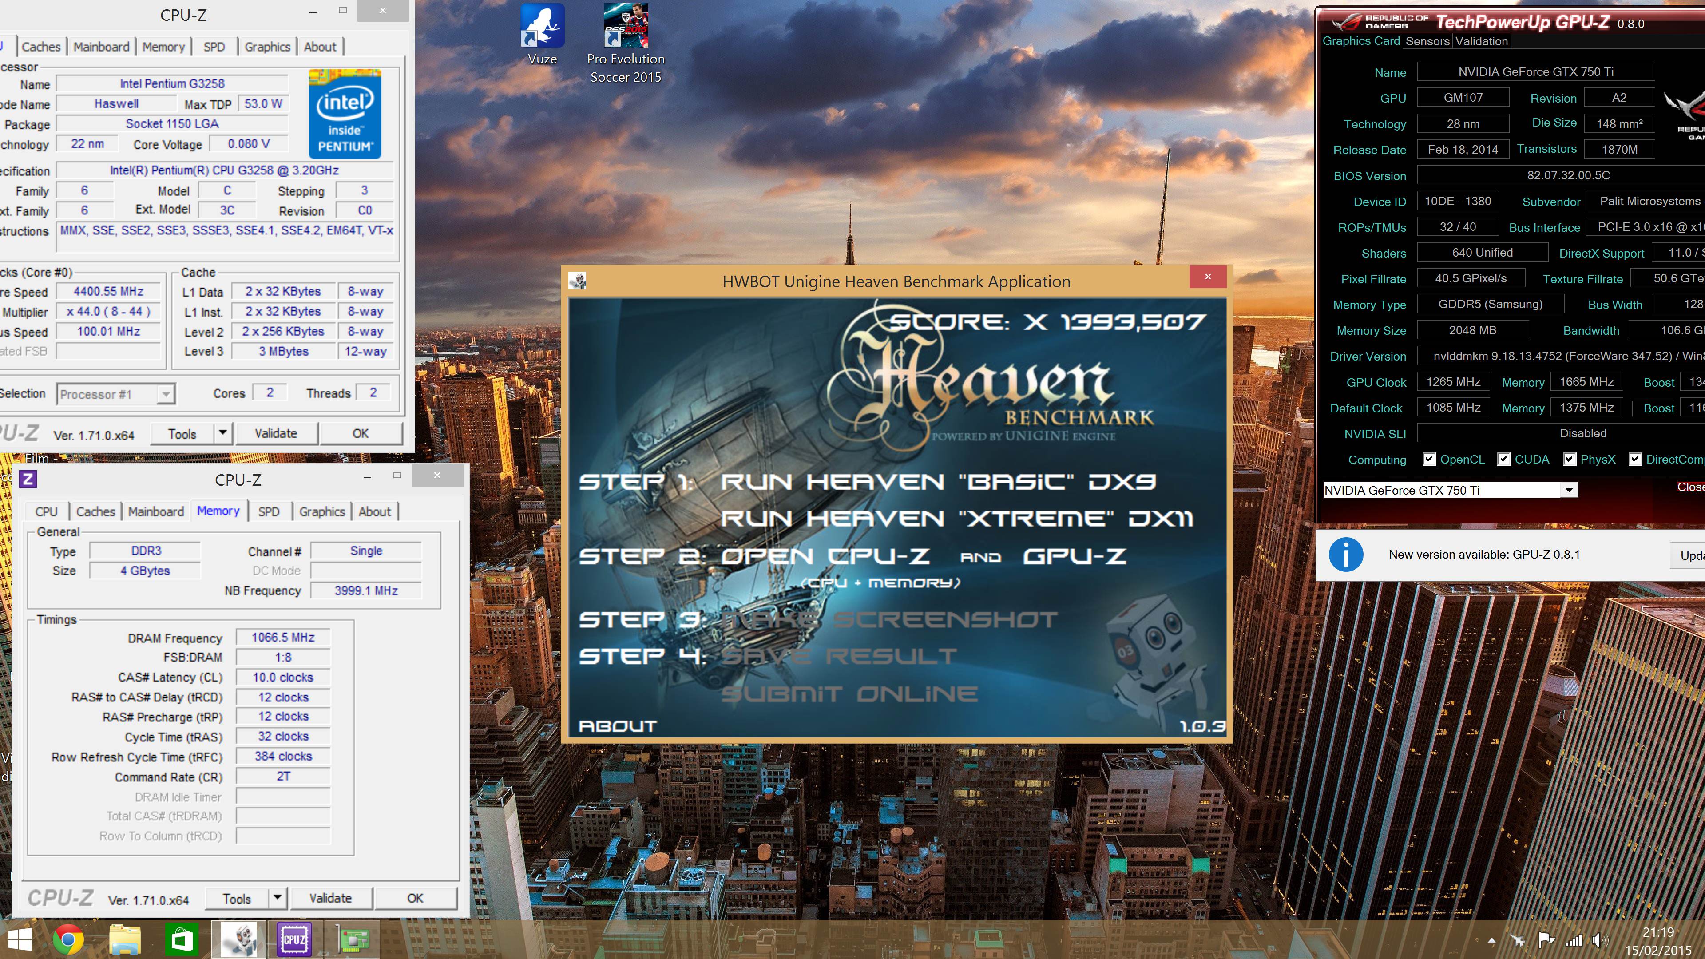Click the Core Speed value 4400.55 MHz
1705x959 pixels.
[x=108, y=291]
